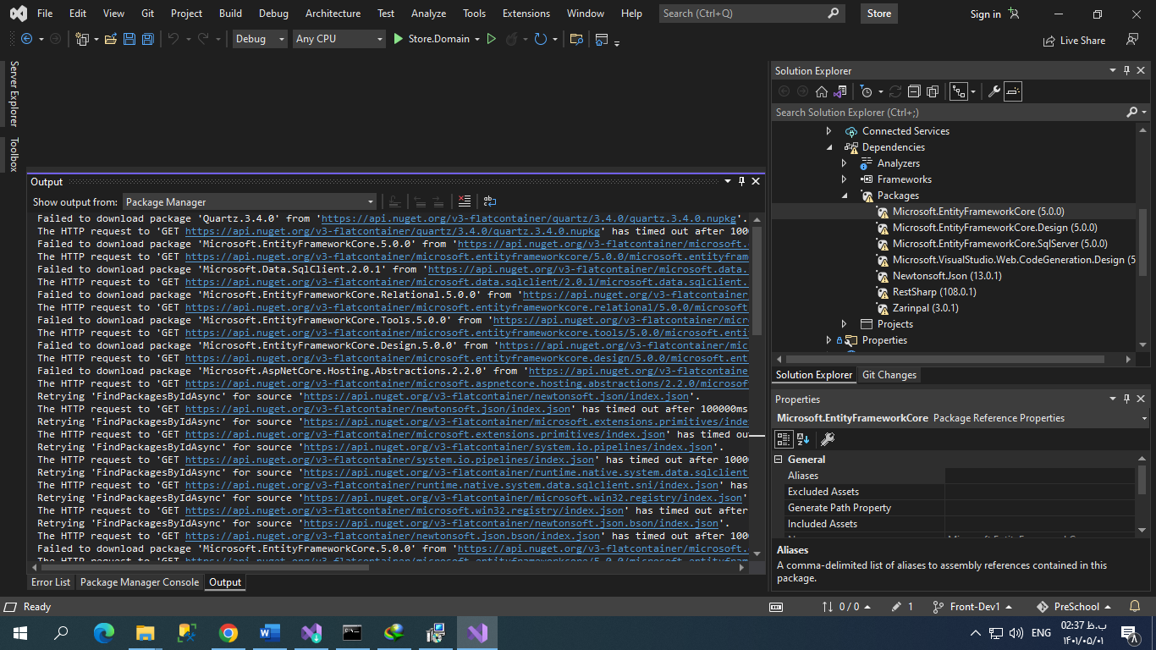The height and width of the screenshot is (650, 1156).
Task: Click the Save icon in toolbar
Action: click(129, 39)
